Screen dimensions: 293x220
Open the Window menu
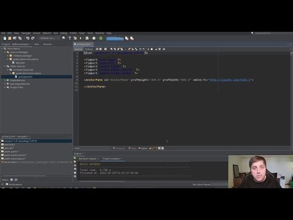[99, 33]
